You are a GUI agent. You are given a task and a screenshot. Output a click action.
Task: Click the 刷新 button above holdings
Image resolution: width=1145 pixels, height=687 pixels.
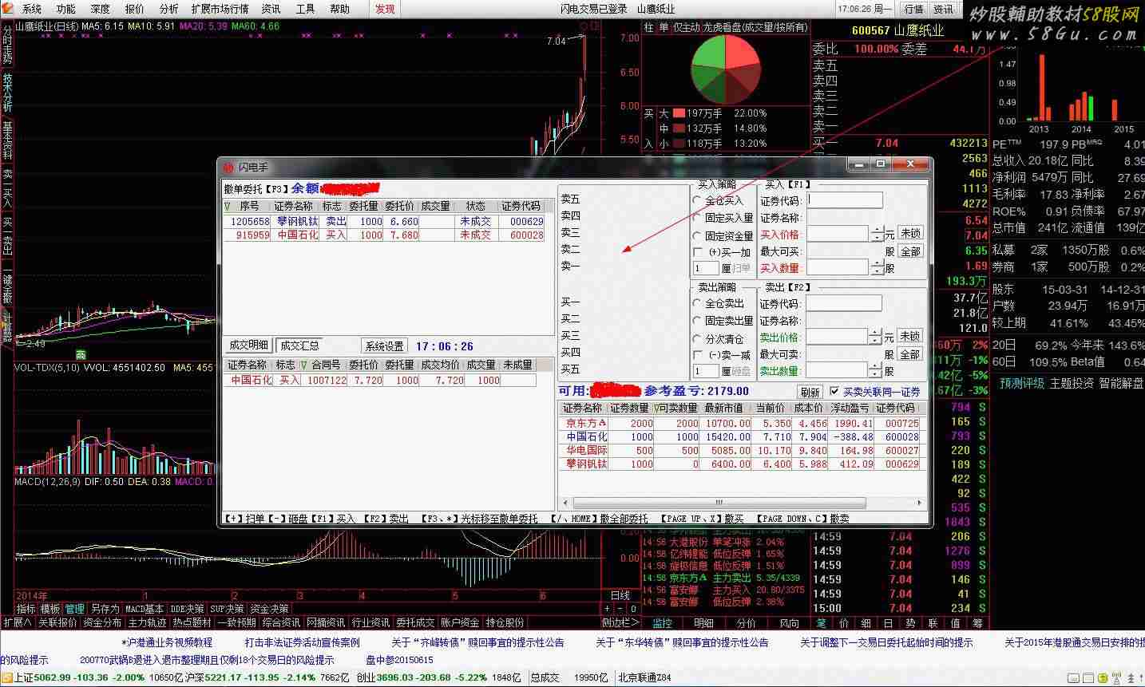click(x=810, y=392)
